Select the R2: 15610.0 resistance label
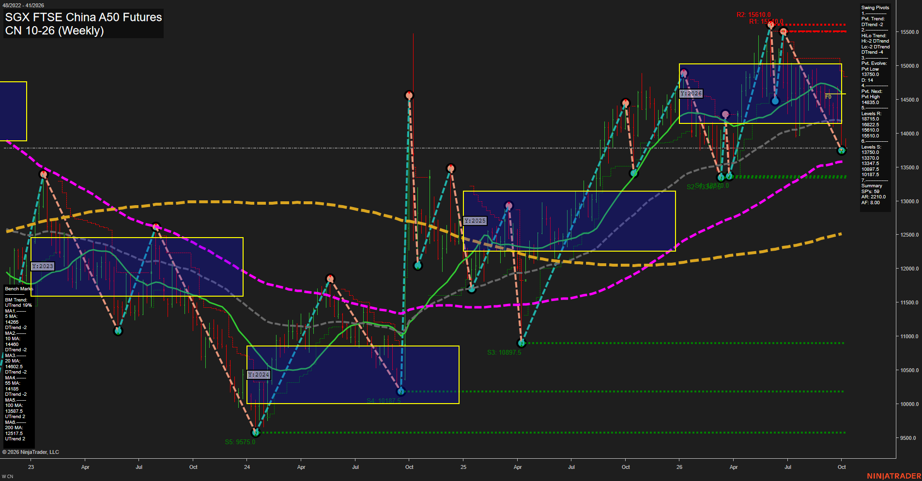Screen dimensions: 922x481 [753, 15]
